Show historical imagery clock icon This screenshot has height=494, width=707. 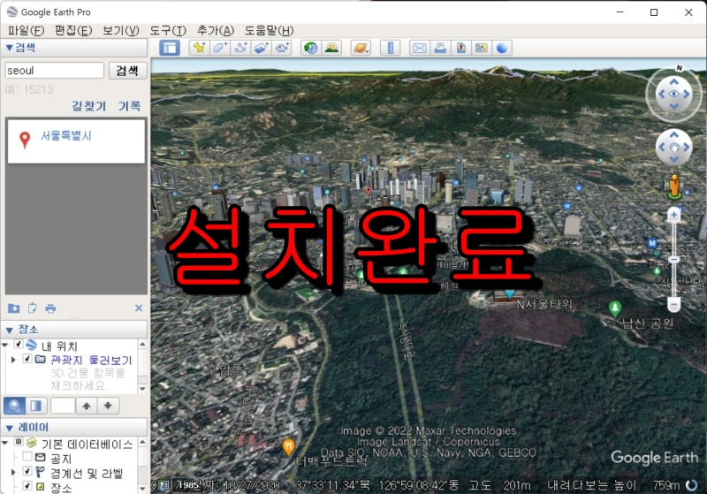(311, 48)
